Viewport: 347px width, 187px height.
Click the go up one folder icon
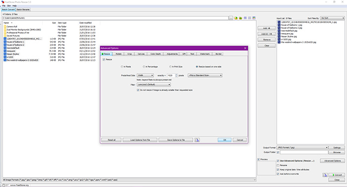236,18
